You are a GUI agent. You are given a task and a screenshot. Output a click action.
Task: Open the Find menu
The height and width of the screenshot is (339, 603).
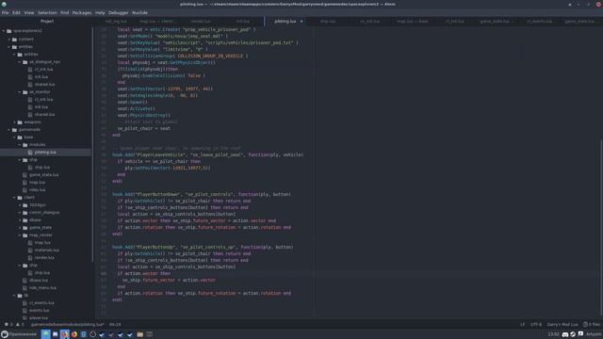click(x=64, y=12)
